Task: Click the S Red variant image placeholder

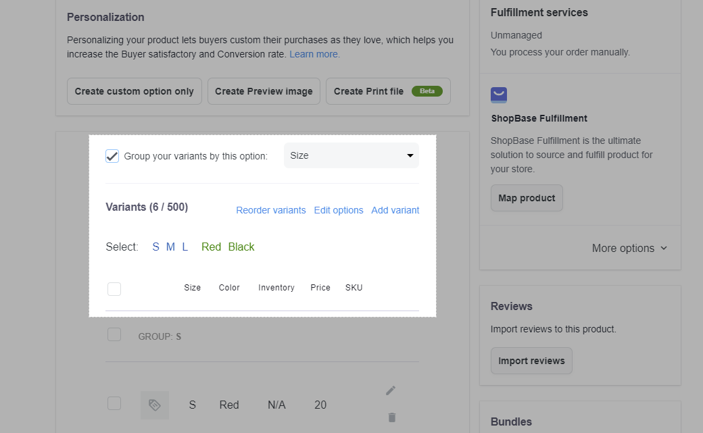Action: [155, 405]
